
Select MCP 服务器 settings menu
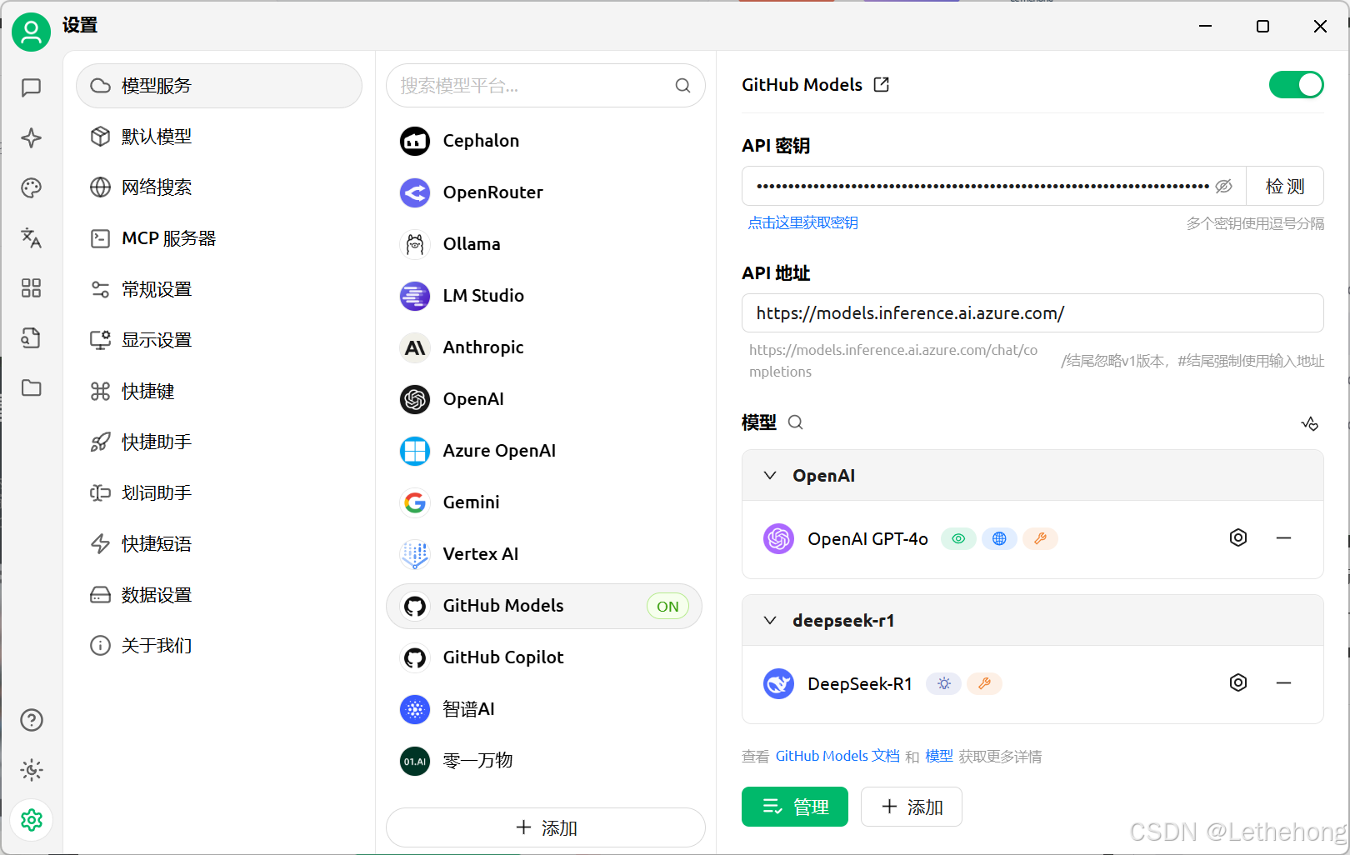click(x=219, y=238)
